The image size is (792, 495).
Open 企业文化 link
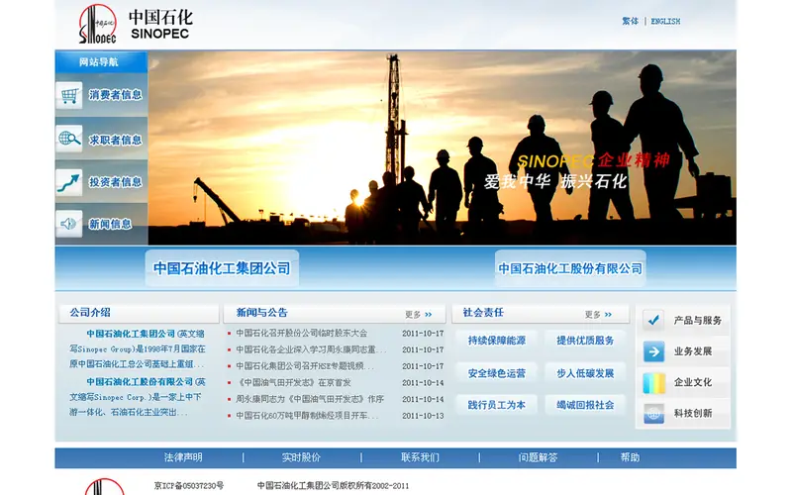(692, 382)
